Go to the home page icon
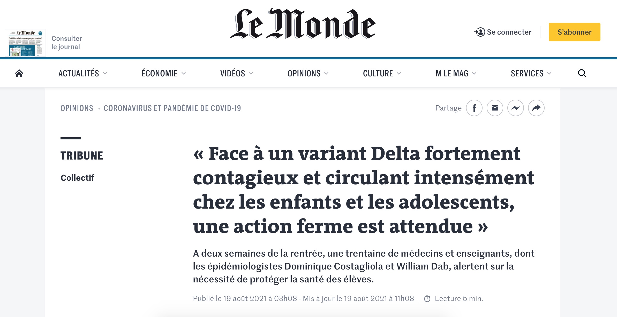Screen dimensions: 617x317 coord(19,73)
